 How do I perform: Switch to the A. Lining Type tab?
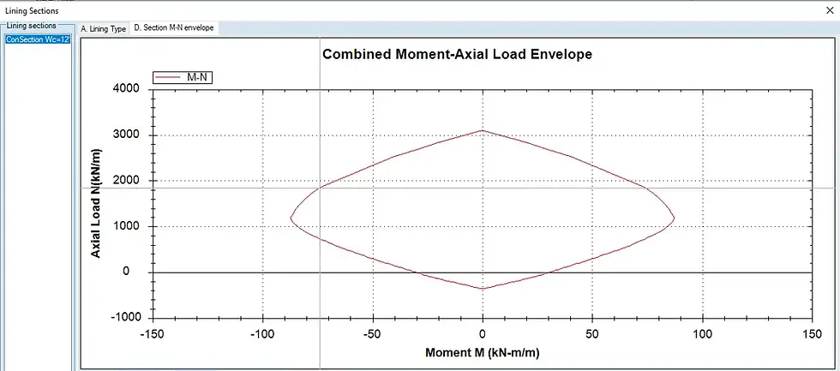104,29
